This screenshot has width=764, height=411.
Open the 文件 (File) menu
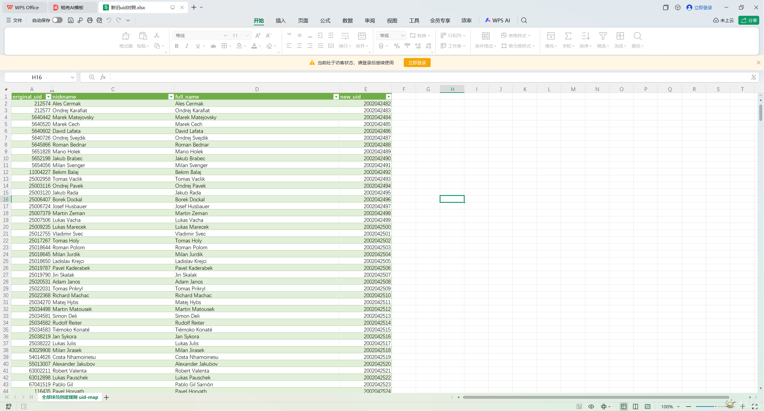tap(14, 20)
